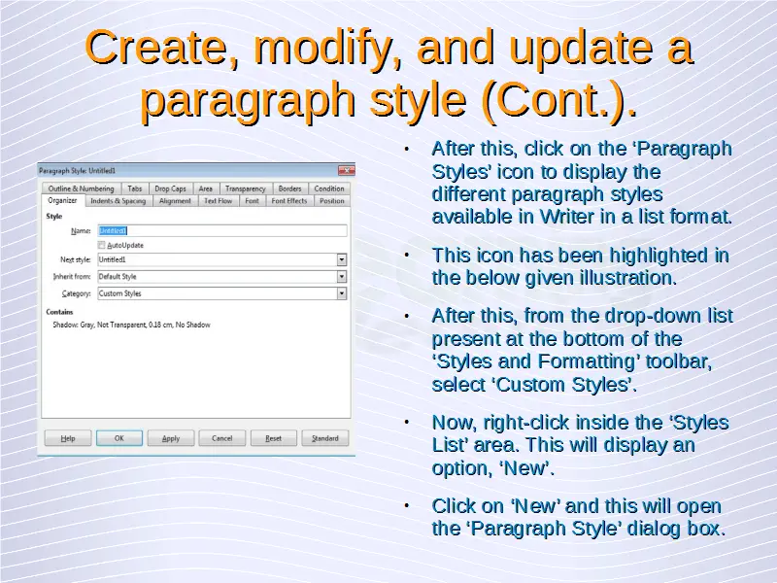Click inside the Name text field
Screen dimensions: 777x583
[221, 231]
